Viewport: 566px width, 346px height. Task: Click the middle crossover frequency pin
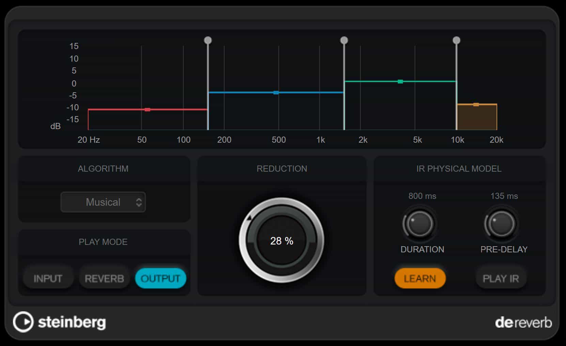344,40
